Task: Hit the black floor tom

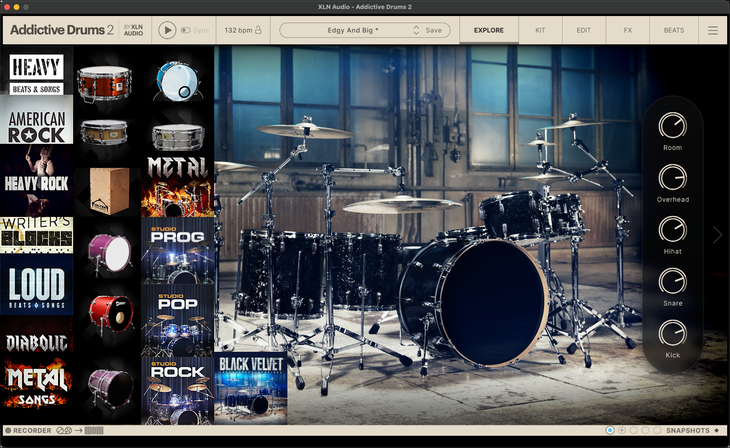Action: coord(282,274)
